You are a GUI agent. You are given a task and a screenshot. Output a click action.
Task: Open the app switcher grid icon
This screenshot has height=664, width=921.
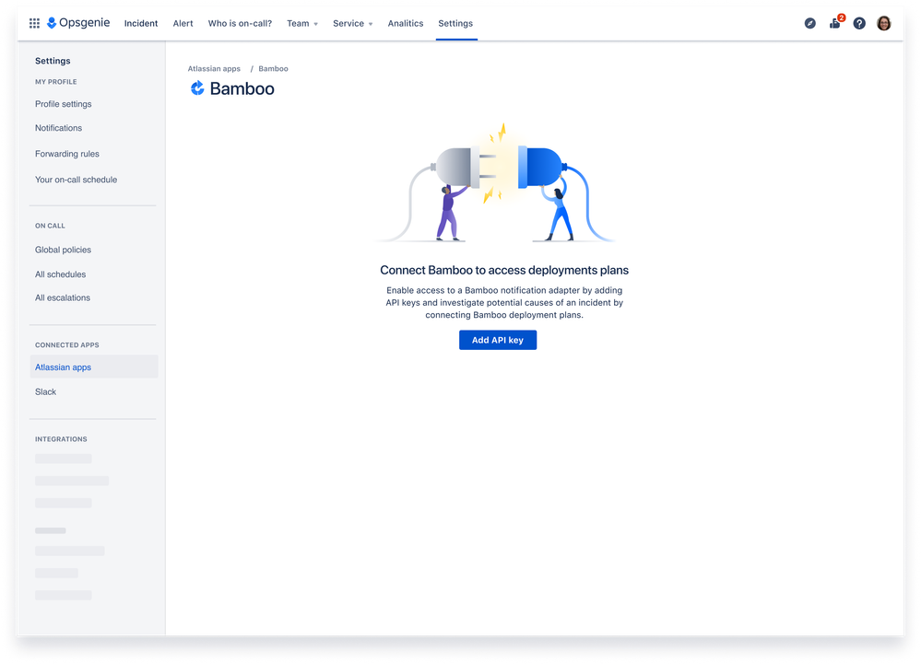[35, 23]
